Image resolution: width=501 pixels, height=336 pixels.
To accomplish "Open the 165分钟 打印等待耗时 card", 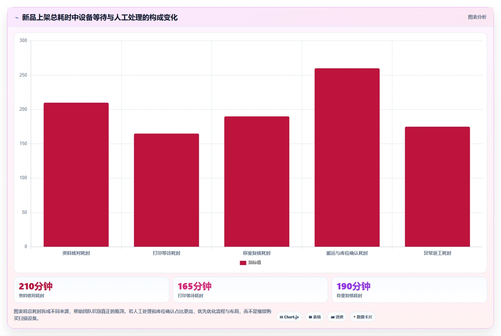I will pos(250,290).
